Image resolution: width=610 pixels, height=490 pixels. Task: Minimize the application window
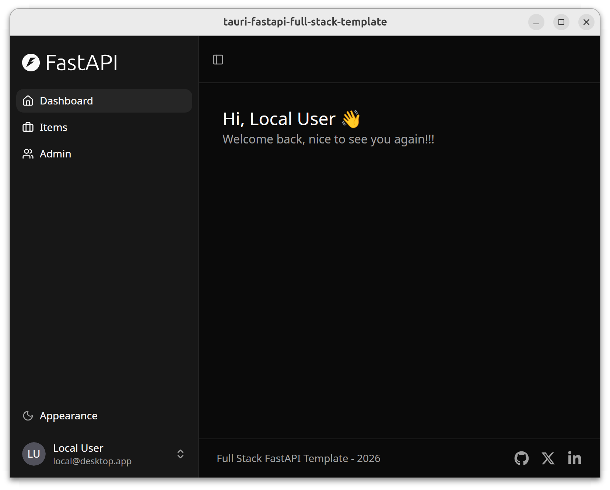point(536,22)
